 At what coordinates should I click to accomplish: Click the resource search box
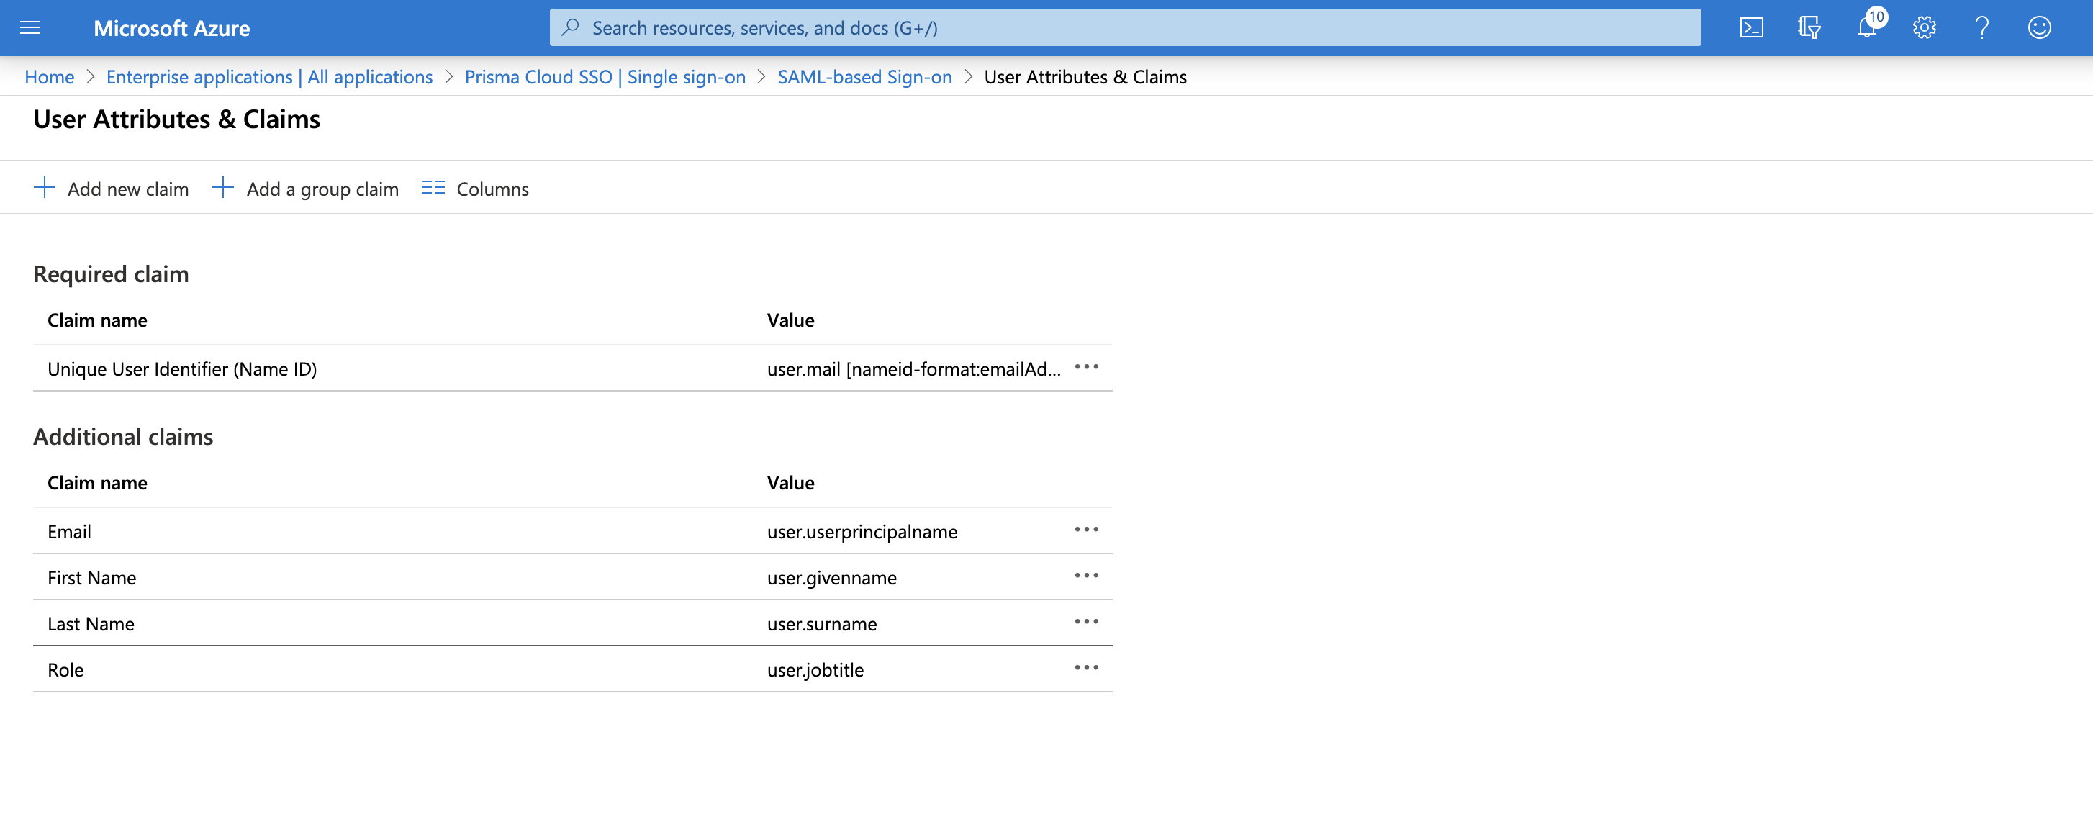1124,27
